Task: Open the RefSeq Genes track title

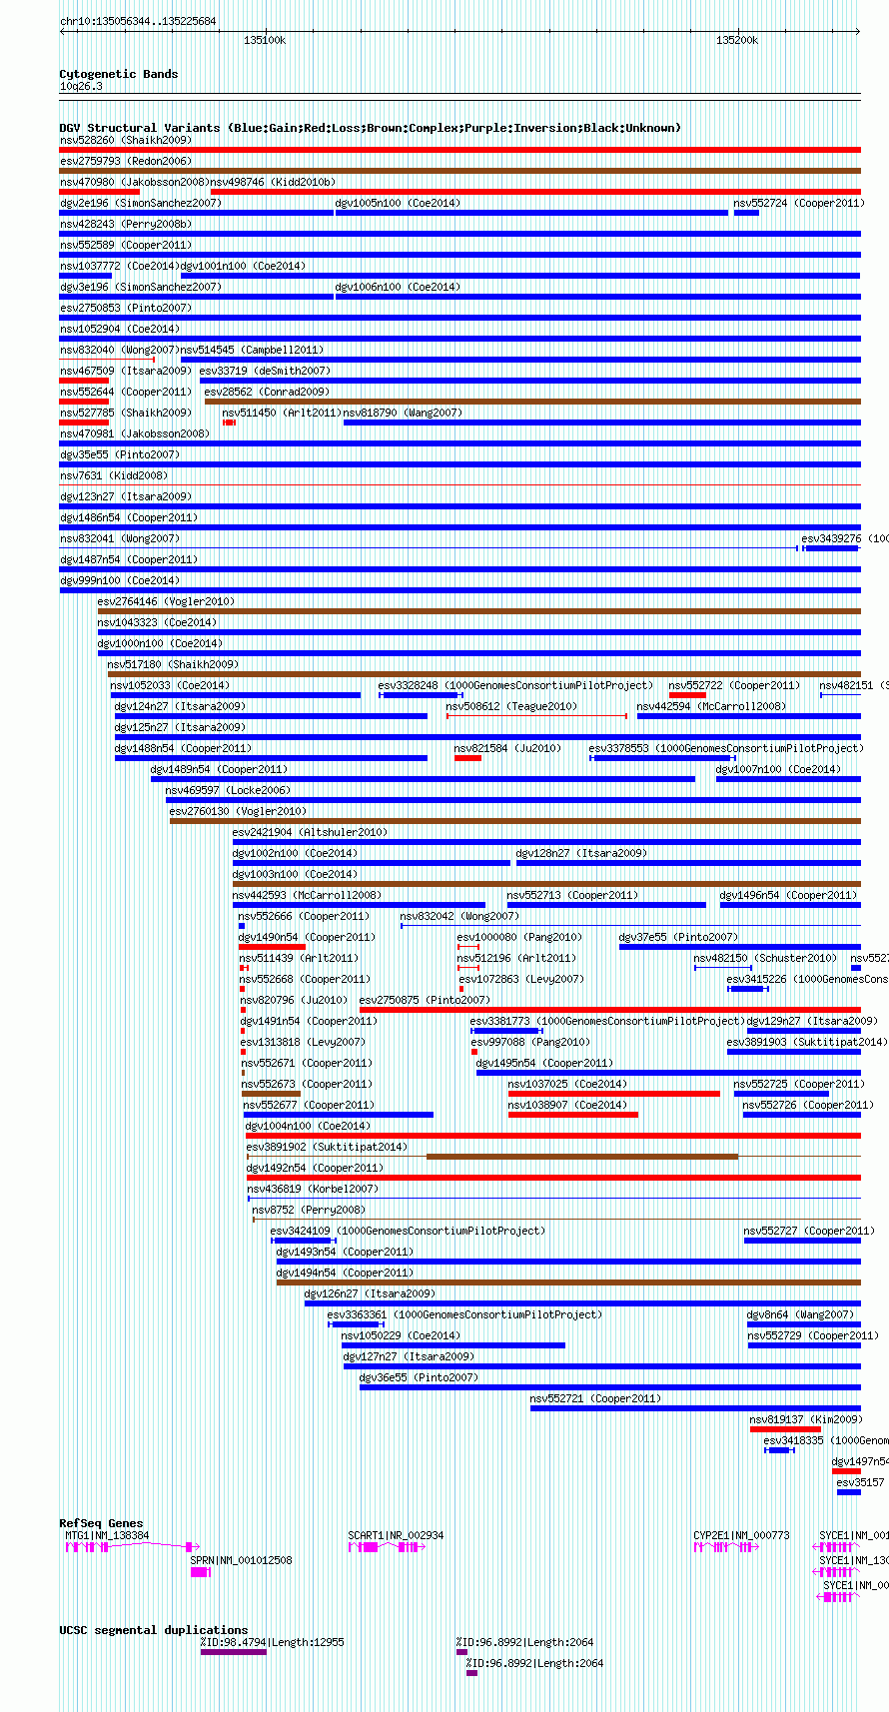Action: pos(101,1523)
